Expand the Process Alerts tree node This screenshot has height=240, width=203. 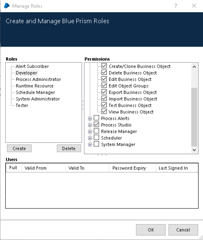[x=90, y=119]
